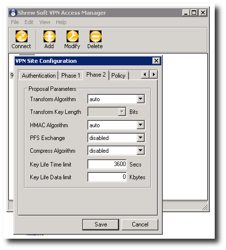Viewport: 226px width, 250px height.
Task: Expand the HMAC Algorithm dropdown
Action: pyautogui.click(x=140, y=125)
